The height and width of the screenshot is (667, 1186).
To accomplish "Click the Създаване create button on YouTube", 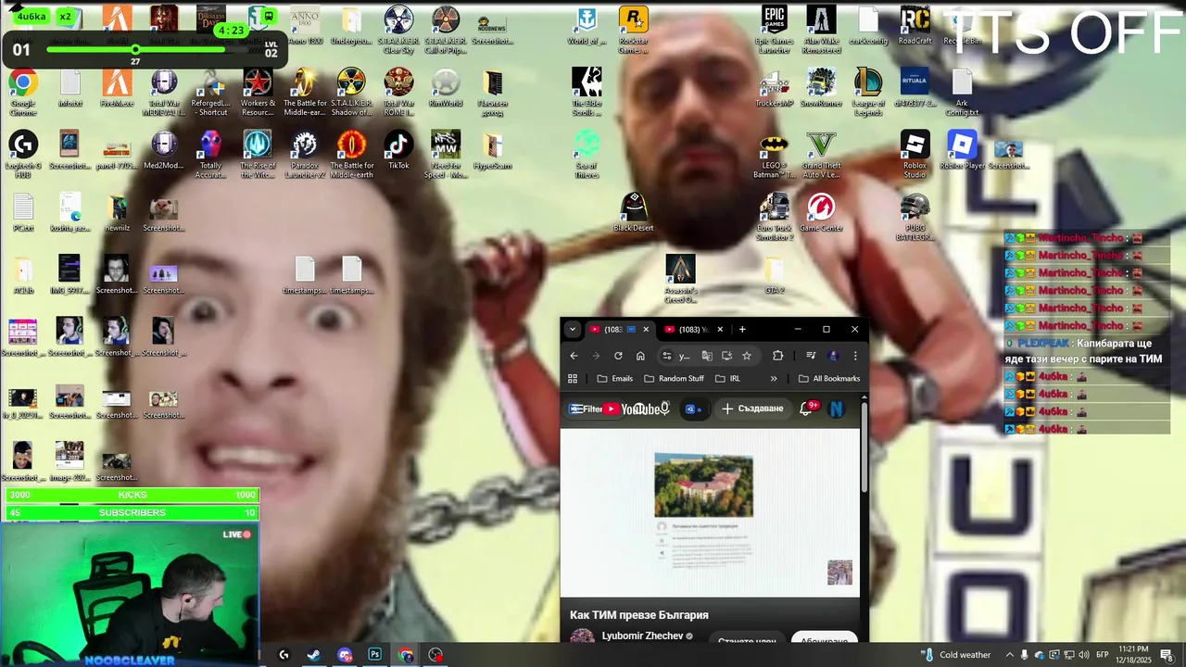I will click(753, 409).
